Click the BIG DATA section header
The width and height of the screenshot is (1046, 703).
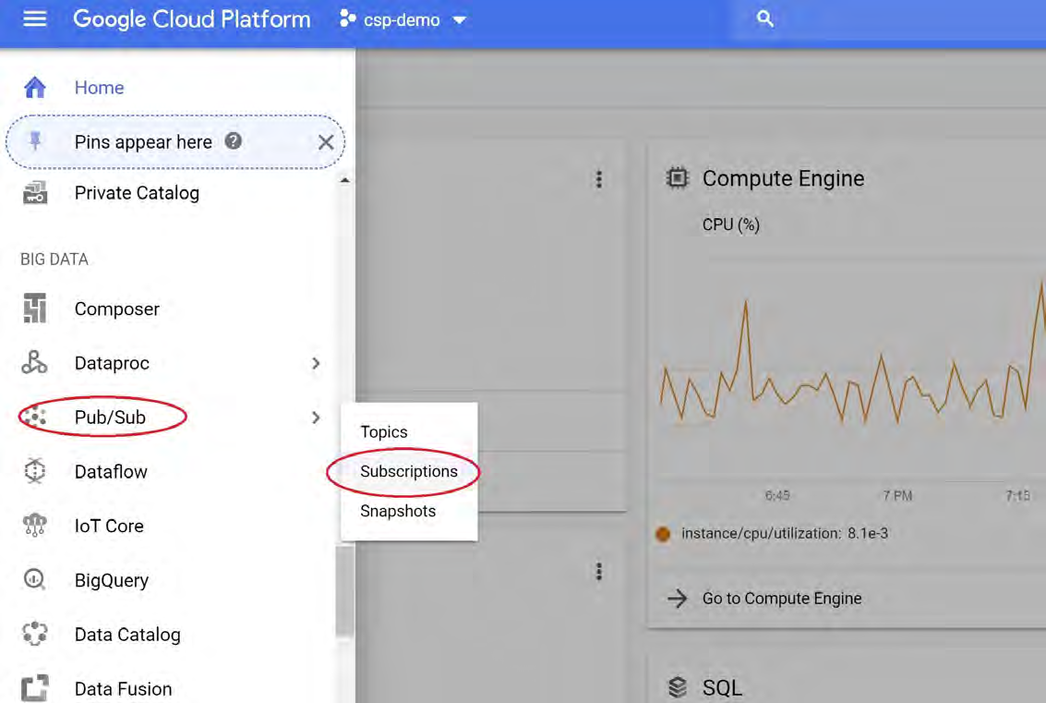54,259
